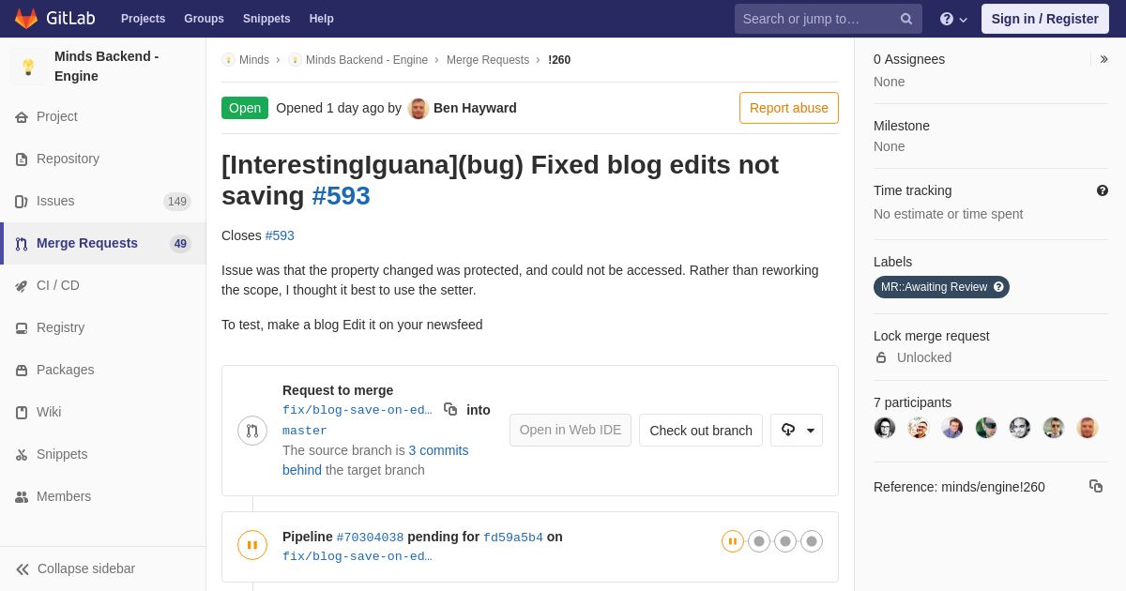The image size is (1126, 591).
Task: Click the Report abuse button
Action: (x=789, y=108)
